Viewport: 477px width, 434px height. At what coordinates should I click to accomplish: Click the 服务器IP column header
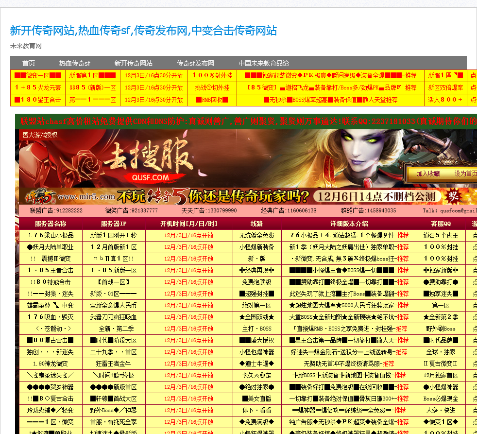pyautogui.click(x=114, y=224)
